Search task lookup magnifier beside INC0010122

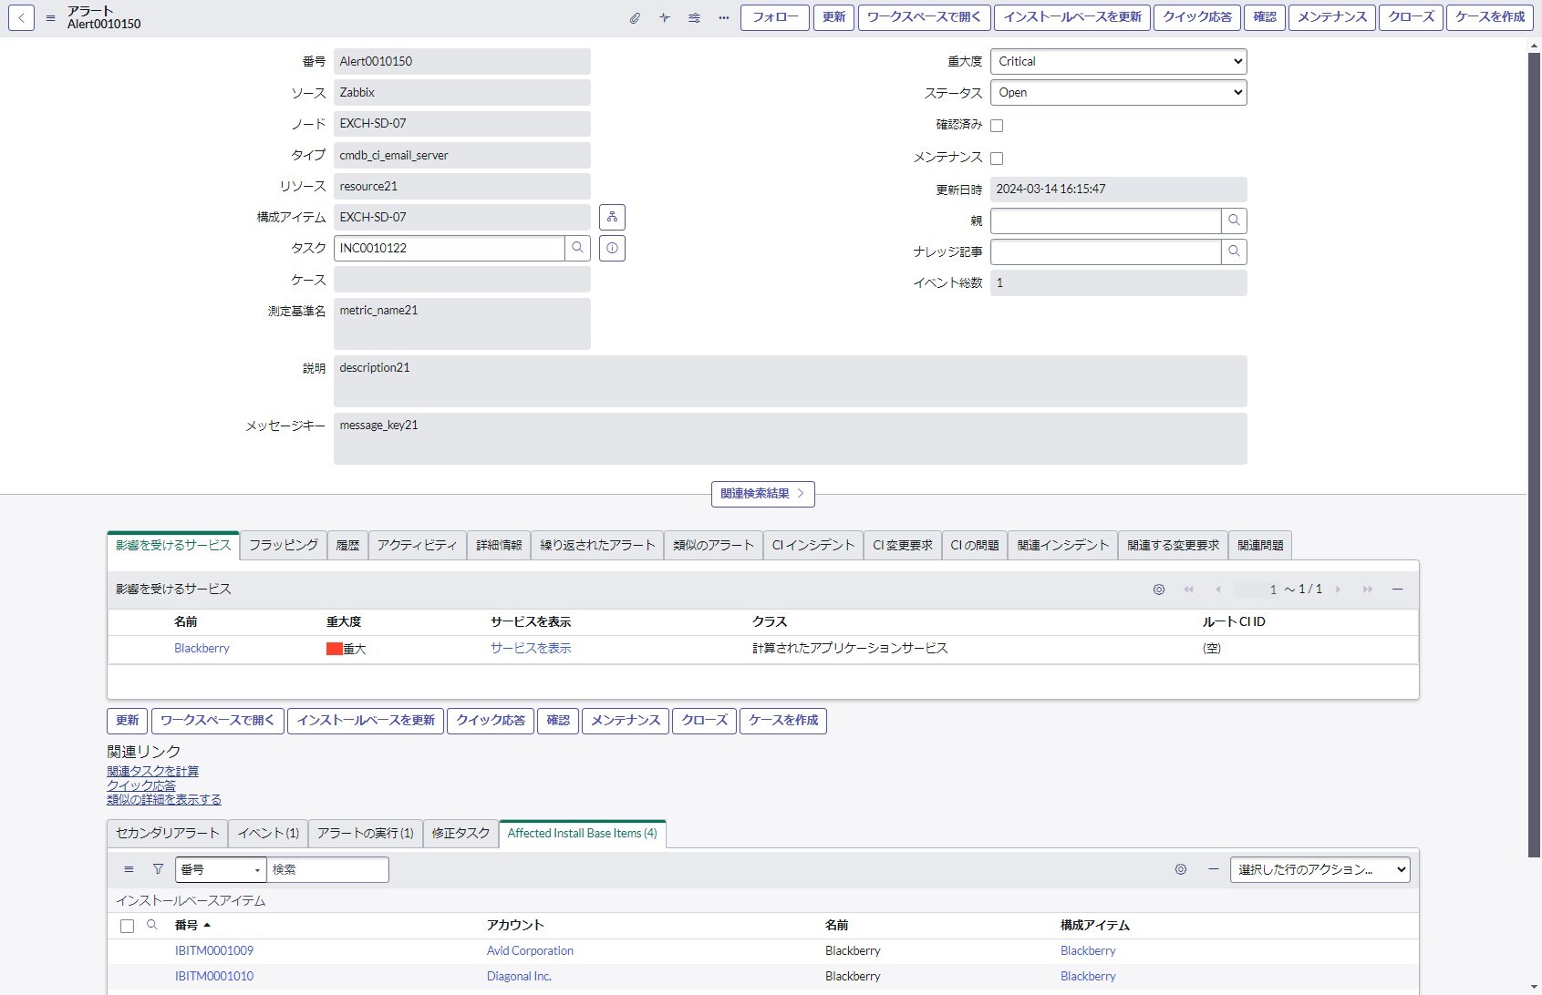click(577, 248)
